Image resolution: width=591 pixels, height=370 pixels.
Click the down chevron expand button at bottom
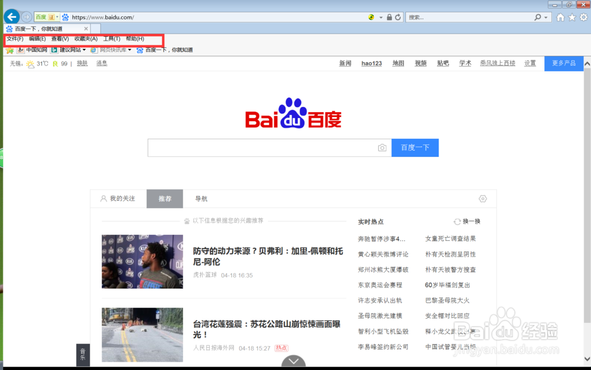(294, 361)
